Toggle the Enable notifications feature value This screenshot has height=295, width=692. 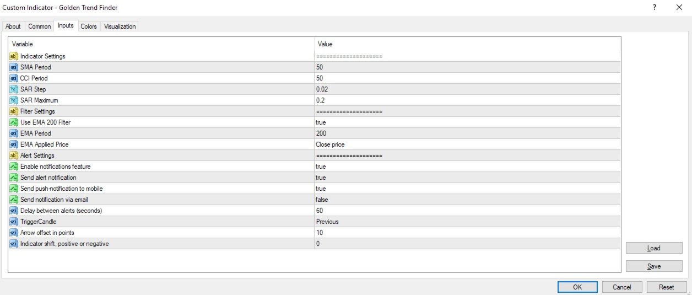467,167
